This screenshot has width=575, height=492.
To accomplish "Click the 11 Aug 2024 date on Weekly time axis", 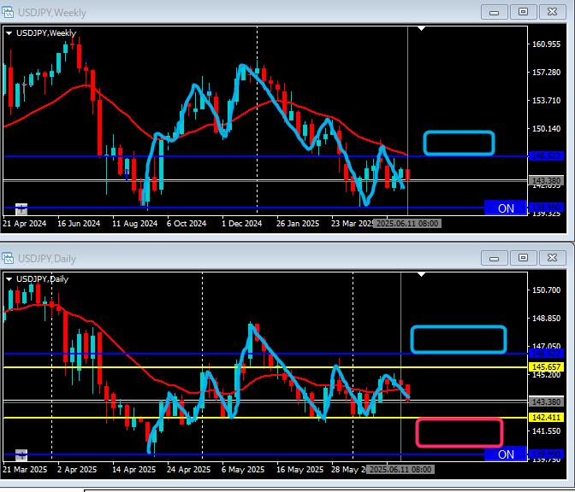I will pyautogui.click(x=134, y=223).
